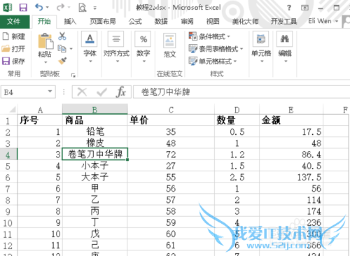The width and height of the screenshot is (350, 256).
Task: Click cell containing 小本子
Action: tap(95, 166)
